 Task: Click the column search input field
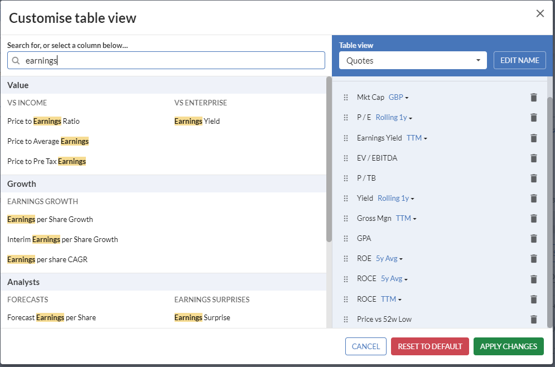(x=166, y=61)
